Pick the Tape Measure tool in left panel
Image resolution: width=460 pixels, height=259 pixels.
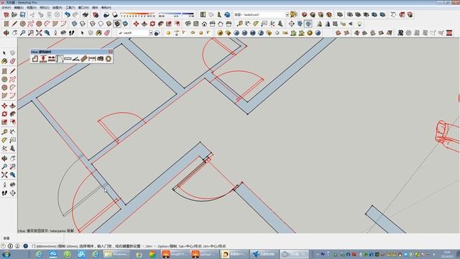(4, 132)
